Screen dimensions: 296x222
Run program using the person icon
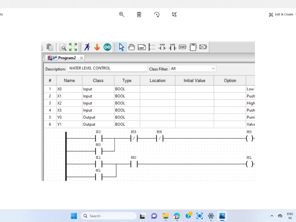coord(87,47)
